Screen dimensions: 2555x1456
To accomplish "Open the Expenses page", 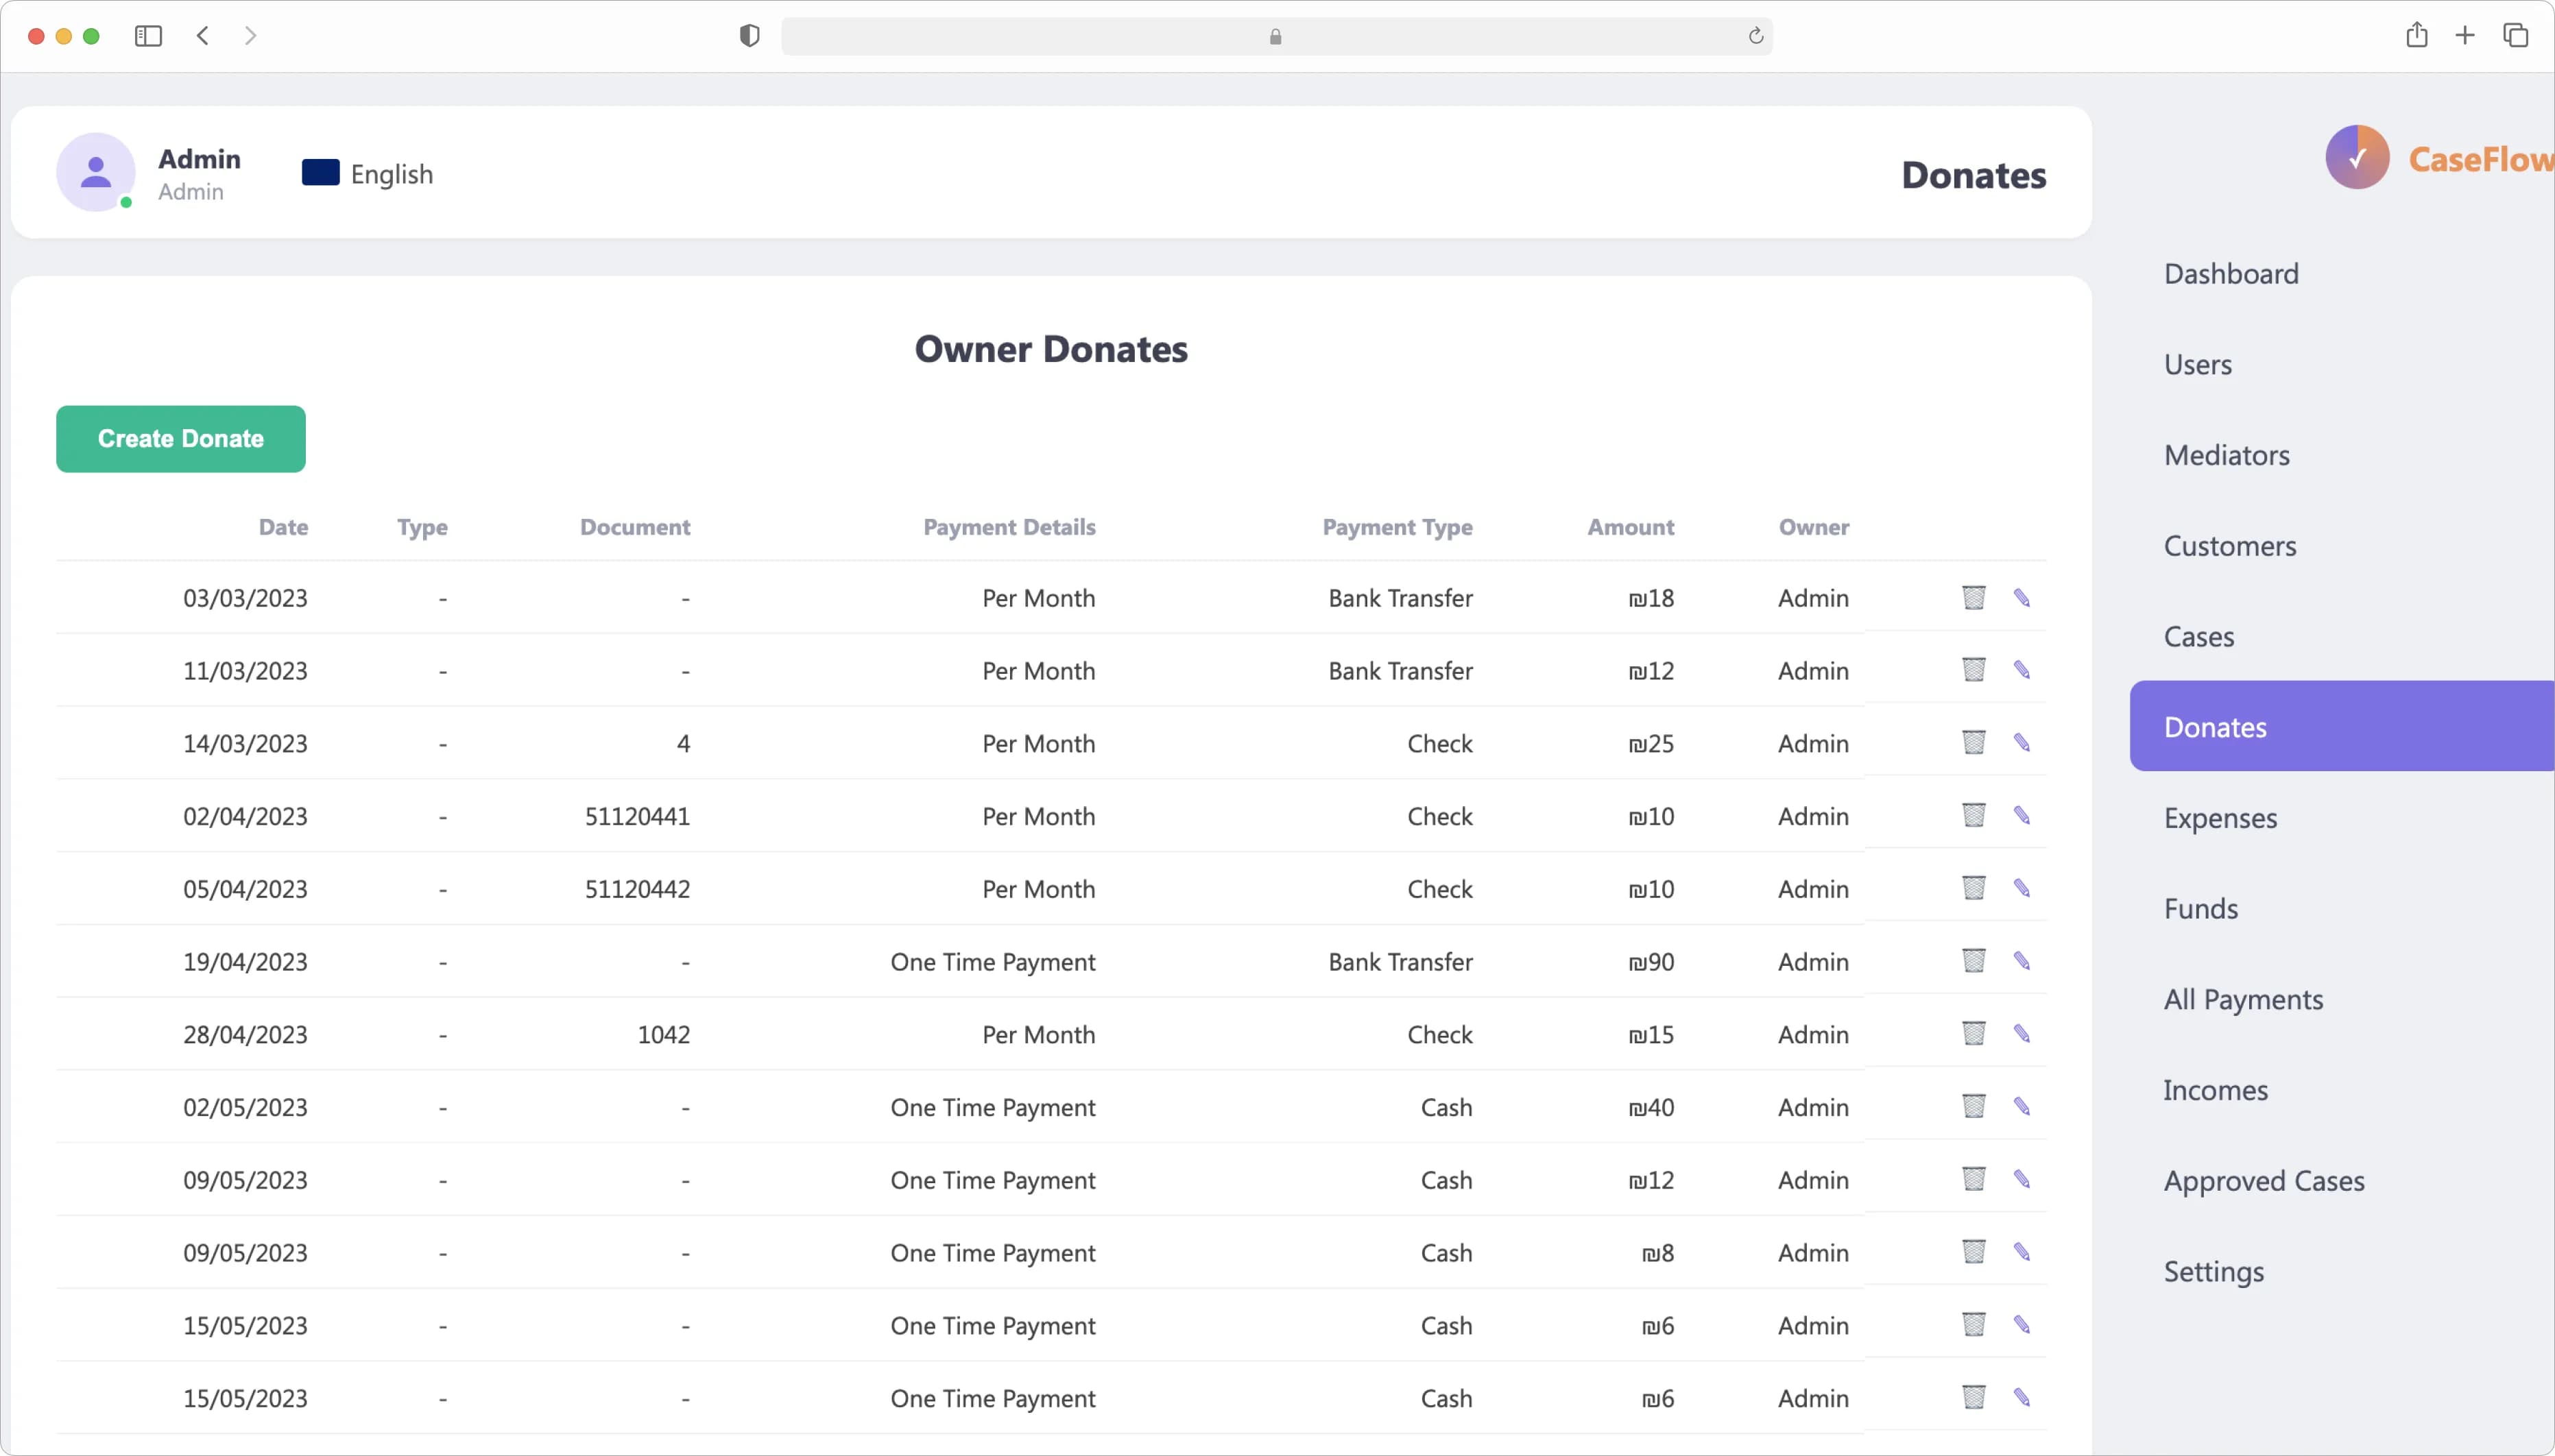I will point(2220,819).
